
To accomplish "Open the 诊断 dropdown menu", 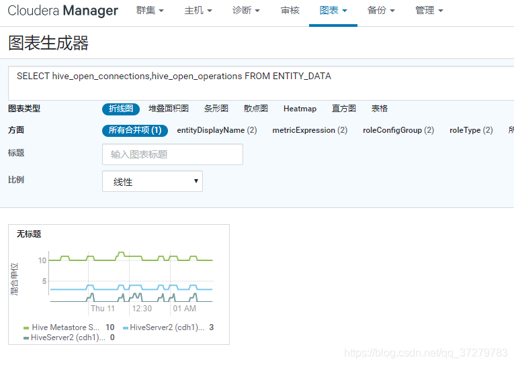I will [246, 11].
